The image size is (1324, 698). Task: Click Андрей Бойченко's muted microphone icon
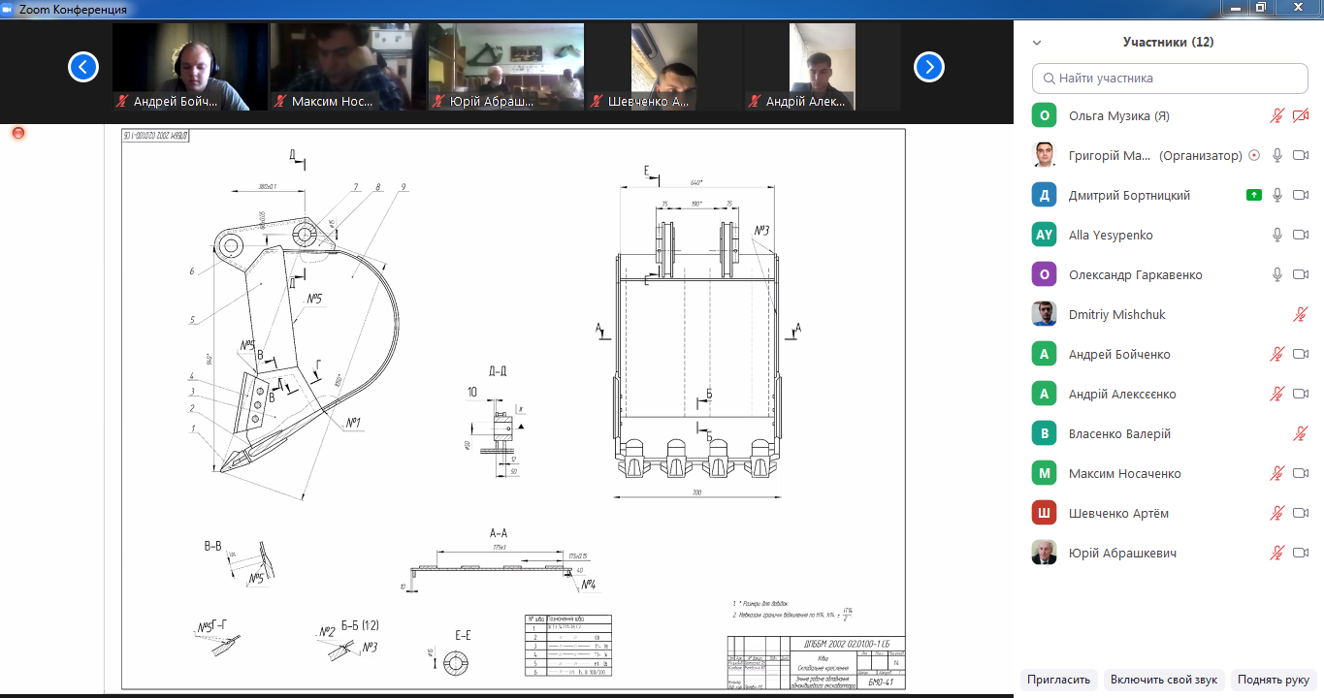(x=1277, y=354)
